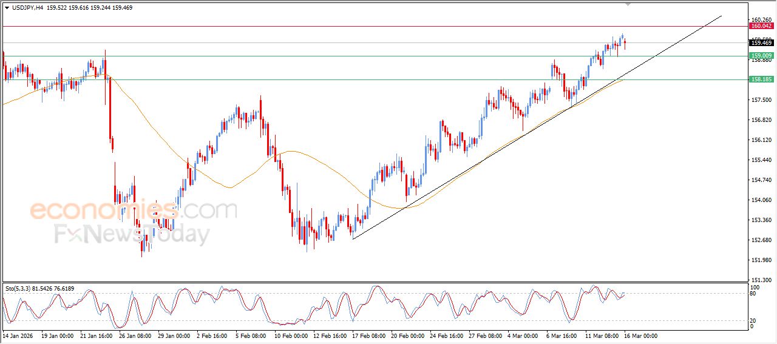The width and height of the screenshot is (777, 344).
Task: Click the 20 level on stochastic scale
Action: point(754,320)
